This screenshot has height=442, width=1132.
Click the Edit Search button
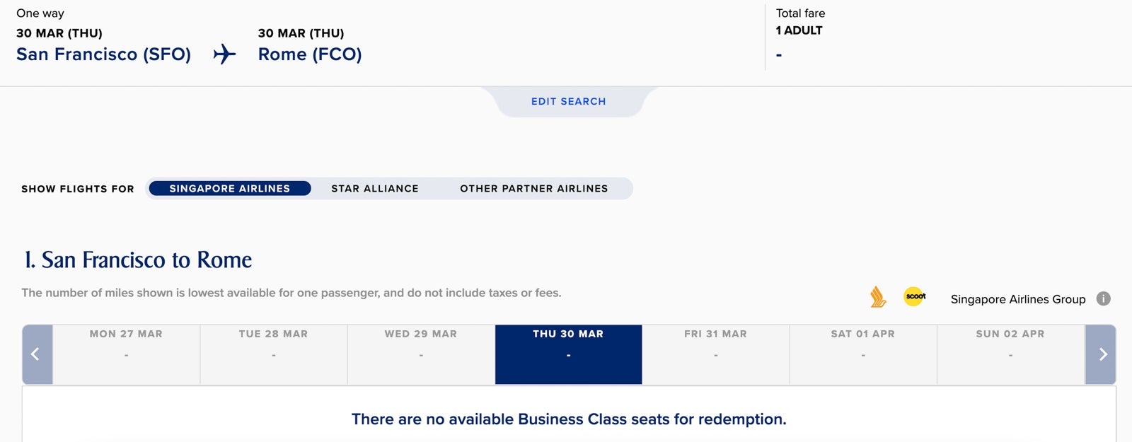pos(568,101)
